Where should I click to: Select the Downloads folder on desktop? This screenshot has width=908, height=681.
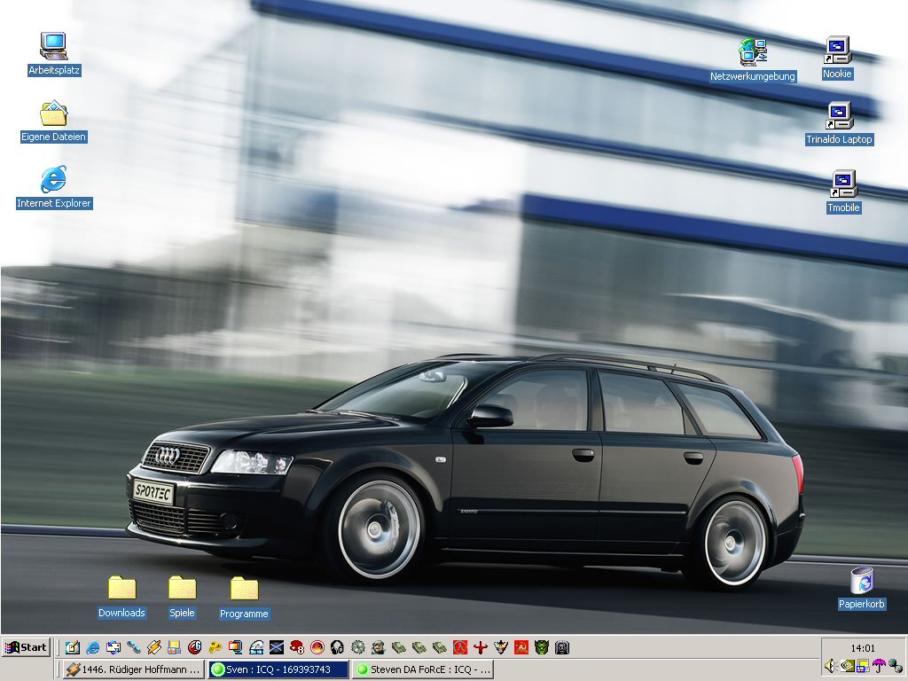121,587
